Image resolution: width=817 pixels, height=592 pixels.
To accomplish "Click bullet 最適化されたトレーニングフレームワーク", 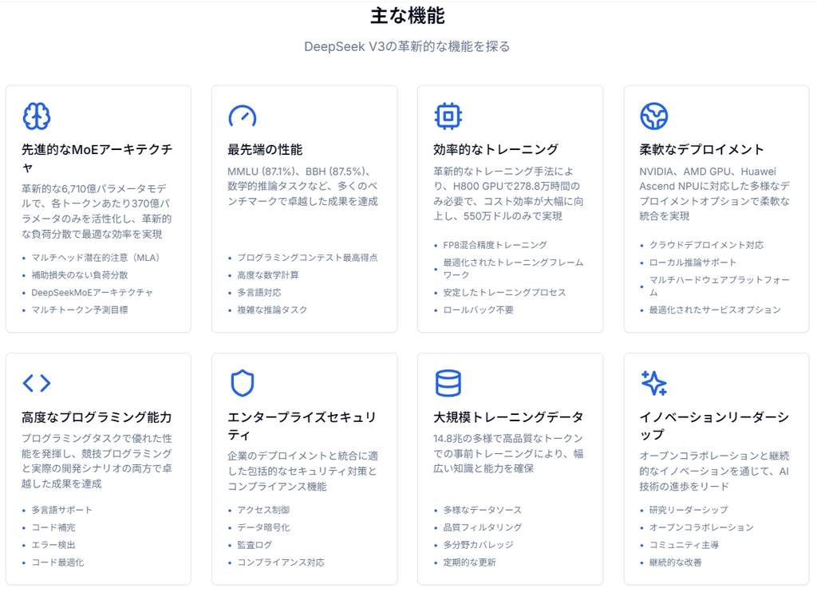I will click(x=513, y=268).
